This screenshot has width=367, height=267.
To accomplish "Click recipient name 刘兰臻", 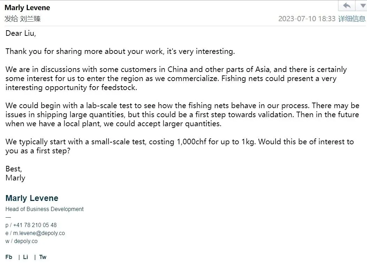I will point(30,19).
